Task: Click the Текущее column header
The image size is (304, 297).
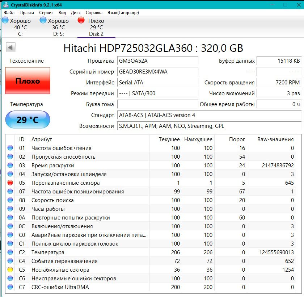Action: pos(169,139)
